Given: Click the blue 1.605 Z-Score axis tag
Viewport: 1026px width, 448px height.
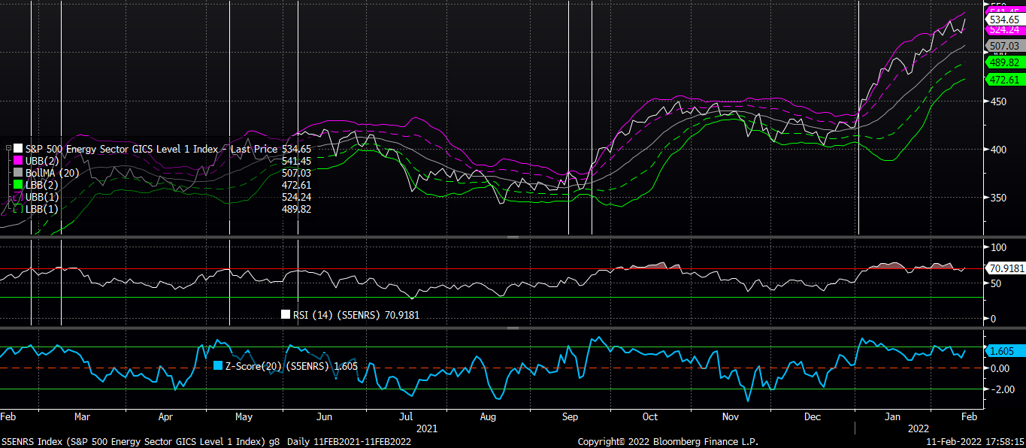Looking at the screenshot, I should pyautogui.click(x=1005, y=351).
